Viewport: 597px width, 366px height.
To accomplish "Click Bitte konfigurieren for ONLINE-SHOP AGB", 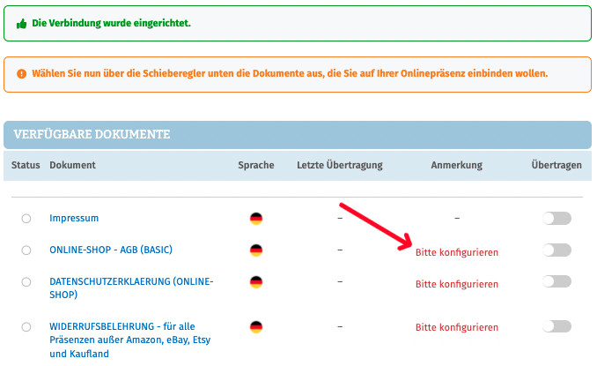I will click(456, 252).
